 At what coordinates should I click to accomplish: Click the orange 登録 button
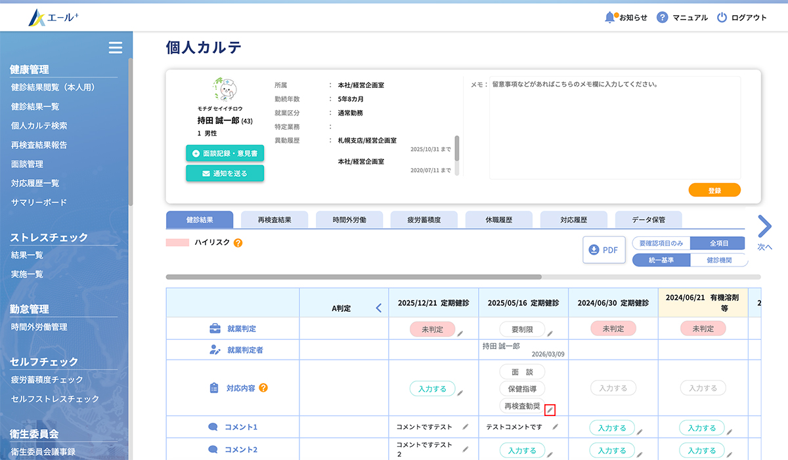point(714,190)
